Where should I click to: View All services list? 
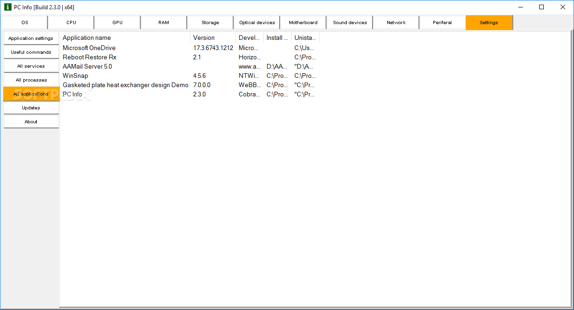point(31,66)
